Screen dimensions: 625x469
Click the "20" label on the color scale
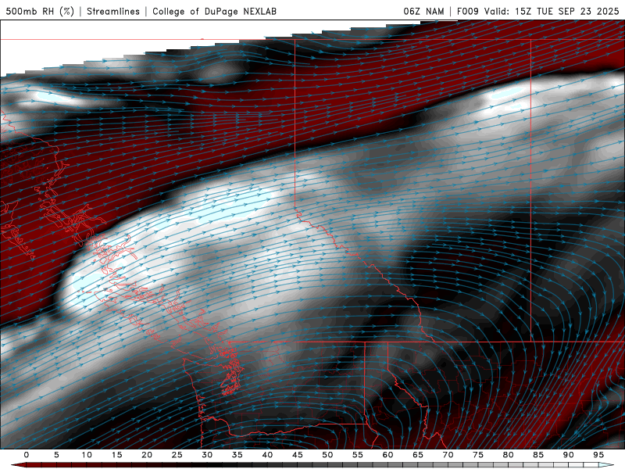[147, 455]
